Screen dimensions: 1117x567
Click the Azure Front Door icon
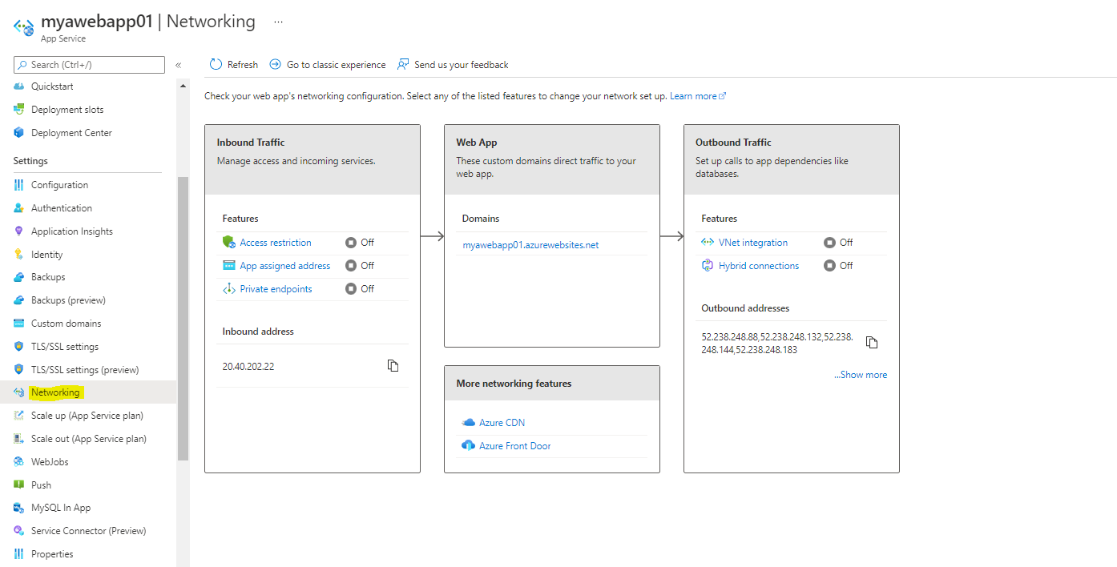(469, 446)
